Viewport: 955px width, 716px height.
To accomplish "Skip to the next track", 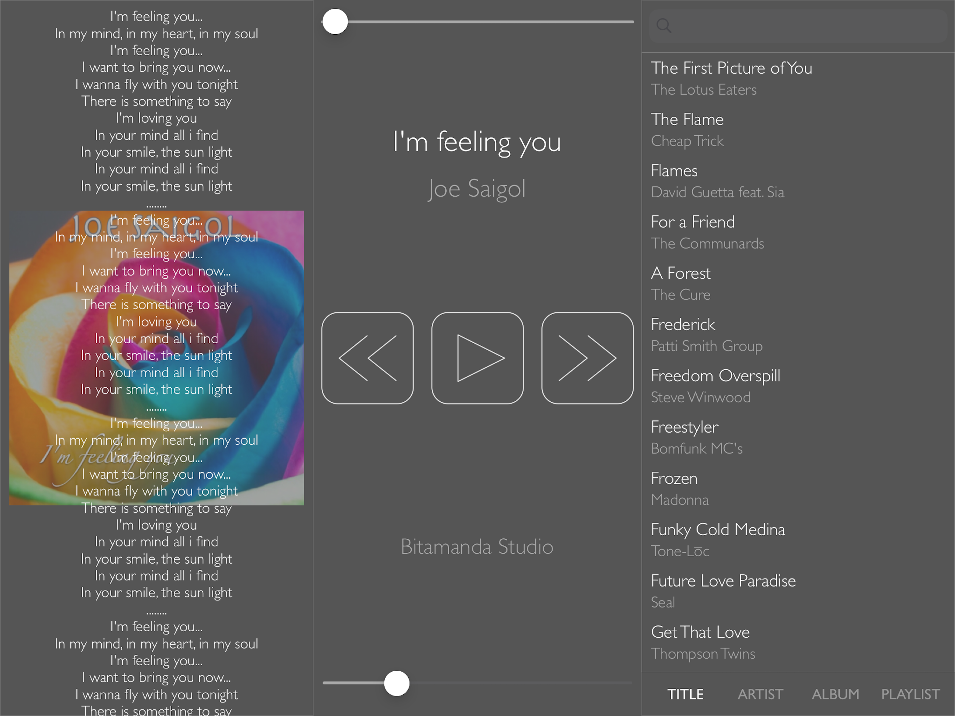I will 587,358.
